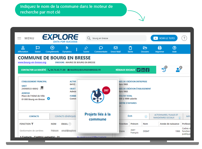The image size is (202, 149).
Task: Click the Jean-François first name cell
Action: pyautogui.click(x=134, y=131)
